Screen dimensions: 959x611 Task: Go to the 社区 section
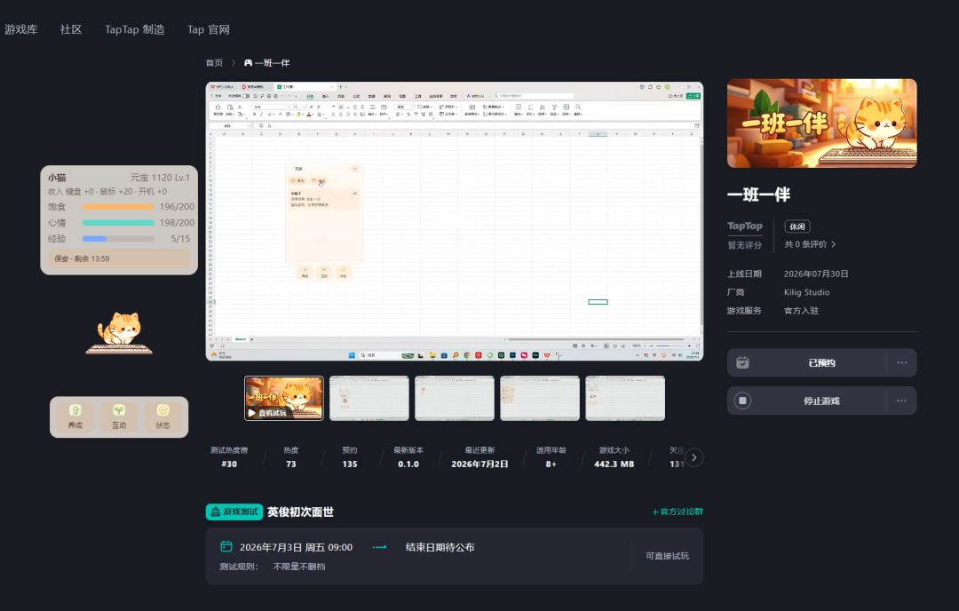coord(71,29)
